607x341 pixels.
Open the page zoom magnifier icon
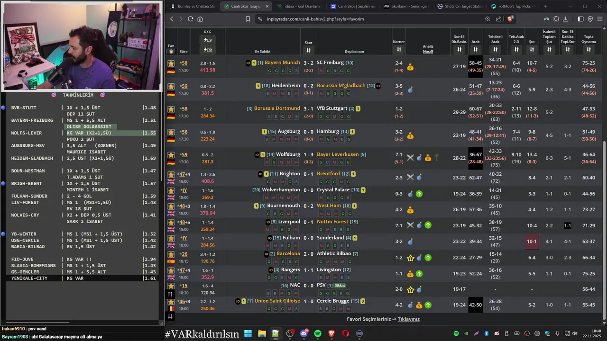click(487, 19)
